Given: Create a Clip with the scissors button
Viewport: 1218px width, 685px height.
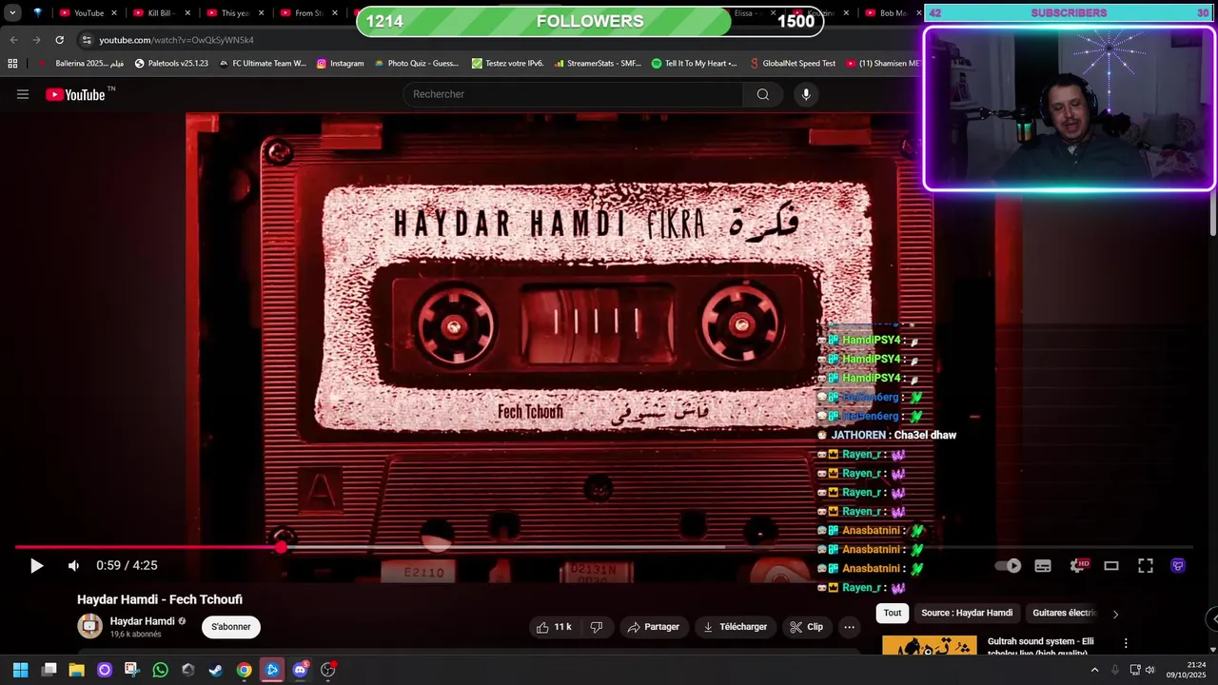Looking at the screenshot, I should (807, 627).
